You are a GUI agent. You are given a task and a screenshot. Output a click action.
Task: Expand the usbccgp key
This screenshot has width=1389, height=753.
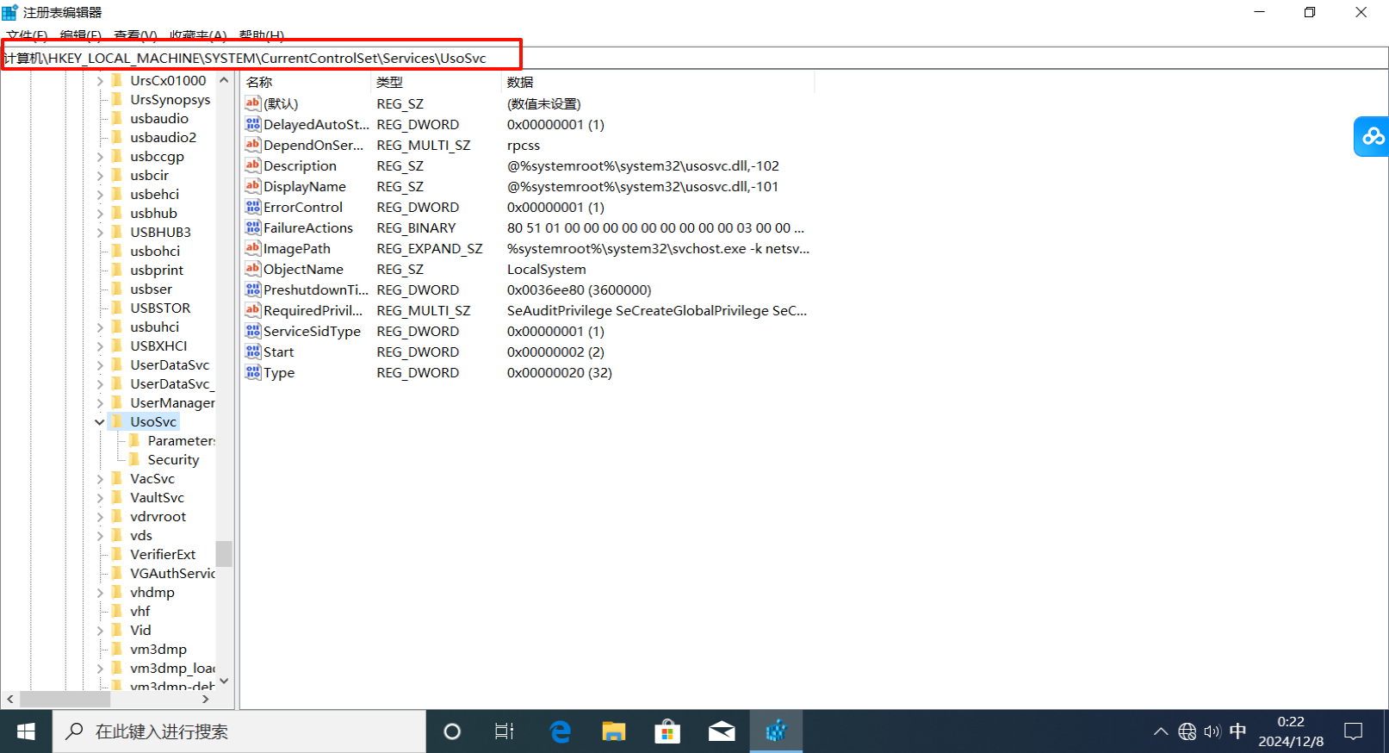tap(100, 156)
